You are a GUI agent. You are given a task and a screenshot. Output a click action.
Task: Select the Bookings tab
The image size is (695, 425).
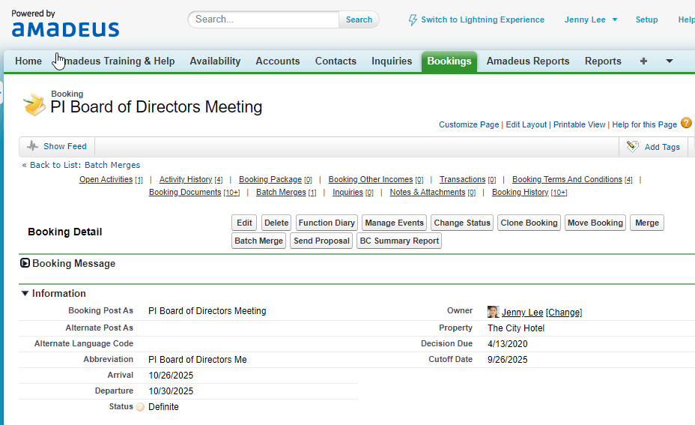coord(449,61)
